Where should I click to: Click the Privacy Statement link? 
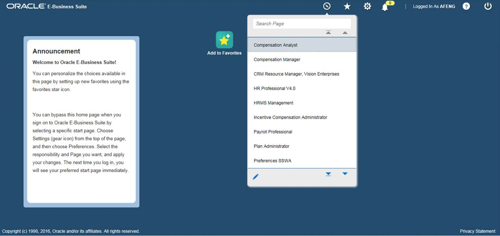pyautogui.click(x=478, y=231)
